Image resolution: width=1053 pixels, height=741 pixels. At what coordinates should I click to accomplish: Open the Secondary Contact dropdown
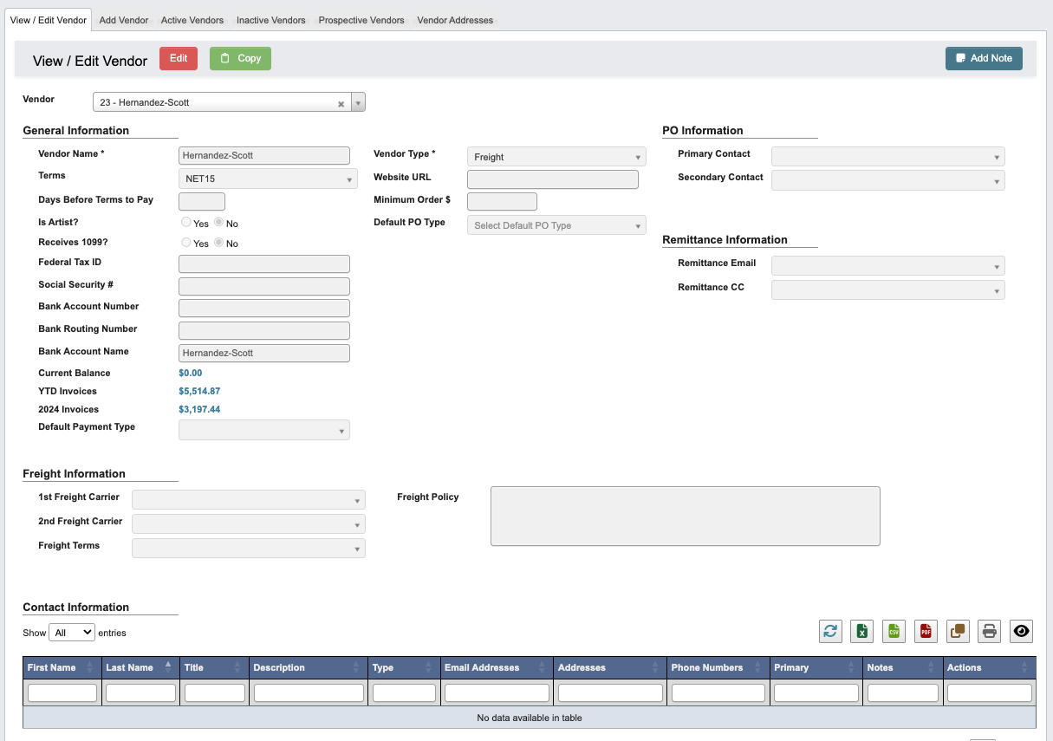[x=888, y=180]
